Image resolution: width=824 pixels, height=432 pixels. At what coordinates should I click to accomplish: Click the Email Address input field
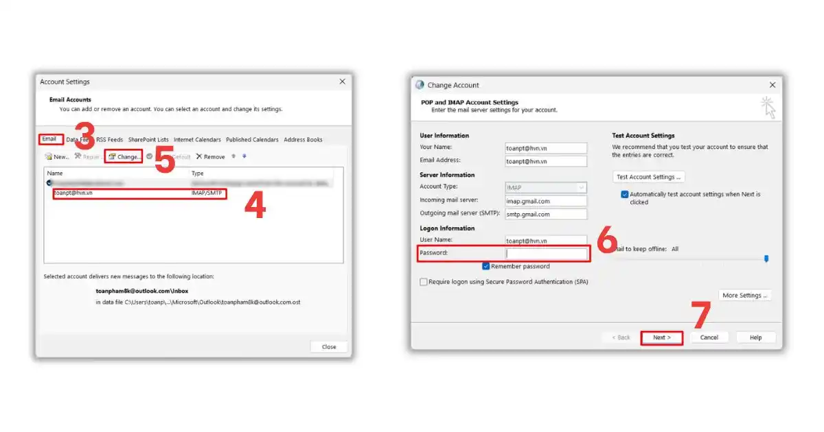click(546, 162)
